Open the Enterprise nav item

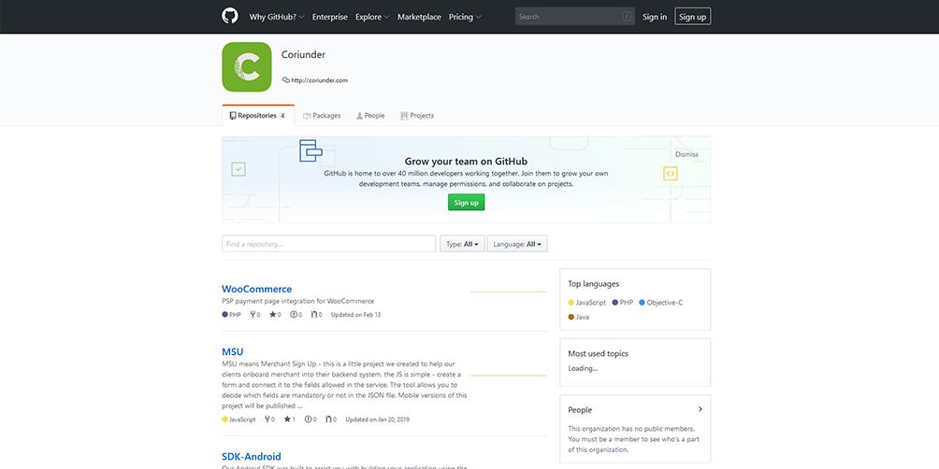pos(330,17)
